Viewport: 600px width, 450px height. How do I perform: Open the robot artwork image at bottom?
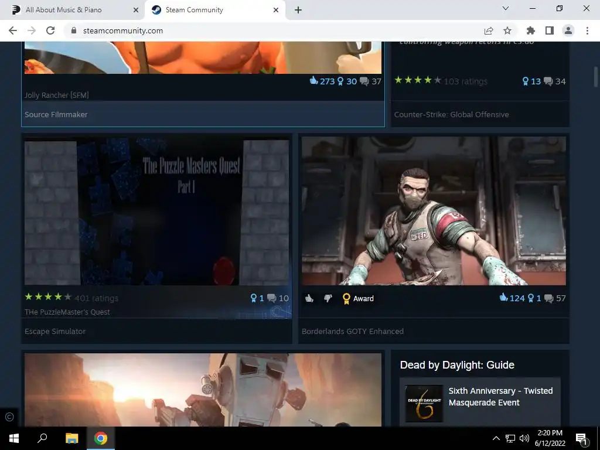pos(203,390)
